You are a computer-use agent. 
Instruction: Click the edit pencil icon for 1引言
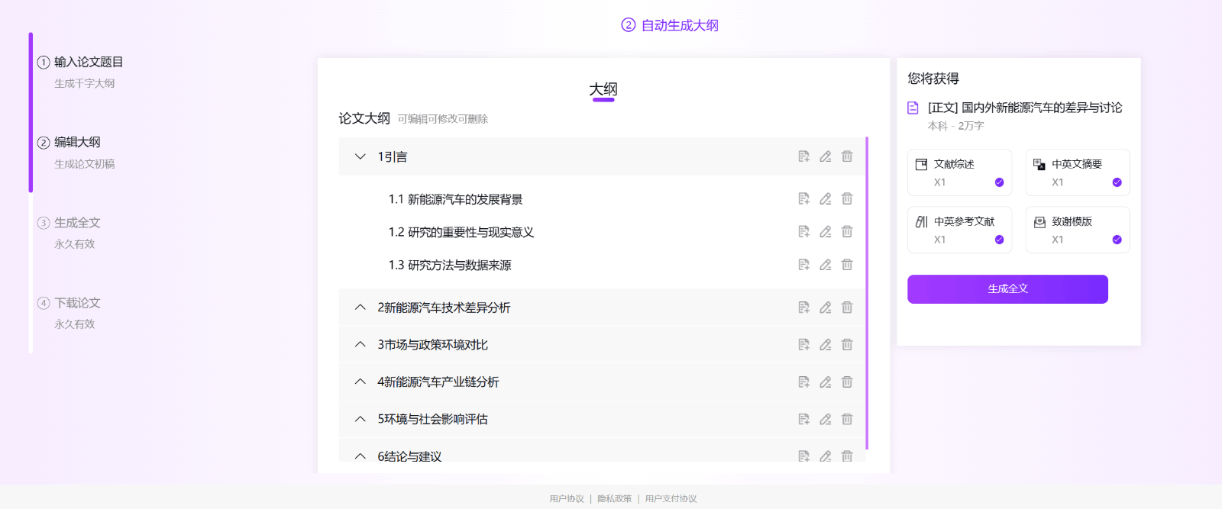[x=825, y=156]
